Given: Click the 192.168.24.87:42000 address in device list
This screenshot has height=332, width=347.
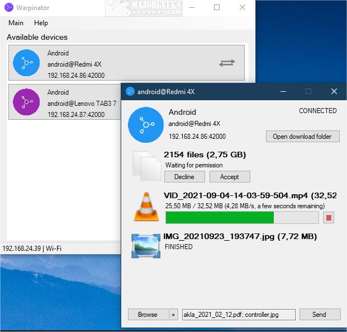Looking at the screenshot, I should (x=76, y=115).
